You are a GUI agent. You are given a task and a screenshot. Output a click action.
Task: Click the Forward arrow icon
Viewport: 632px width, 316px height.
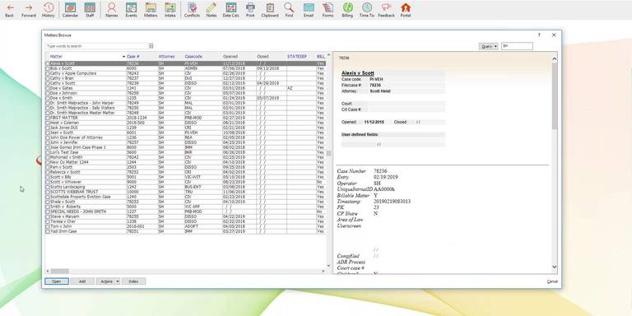[29, 10]
